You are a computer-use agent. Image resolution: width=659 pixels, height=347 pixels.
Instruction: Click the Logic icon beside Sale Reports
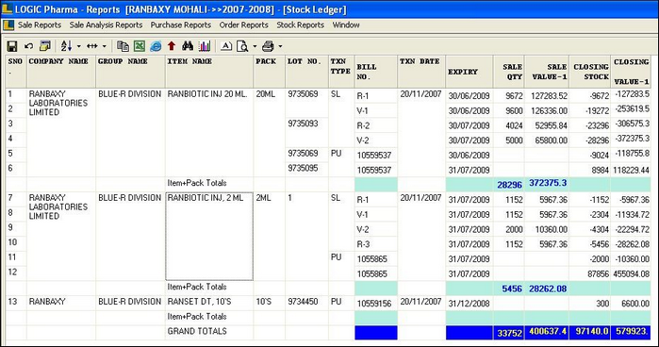8,25
